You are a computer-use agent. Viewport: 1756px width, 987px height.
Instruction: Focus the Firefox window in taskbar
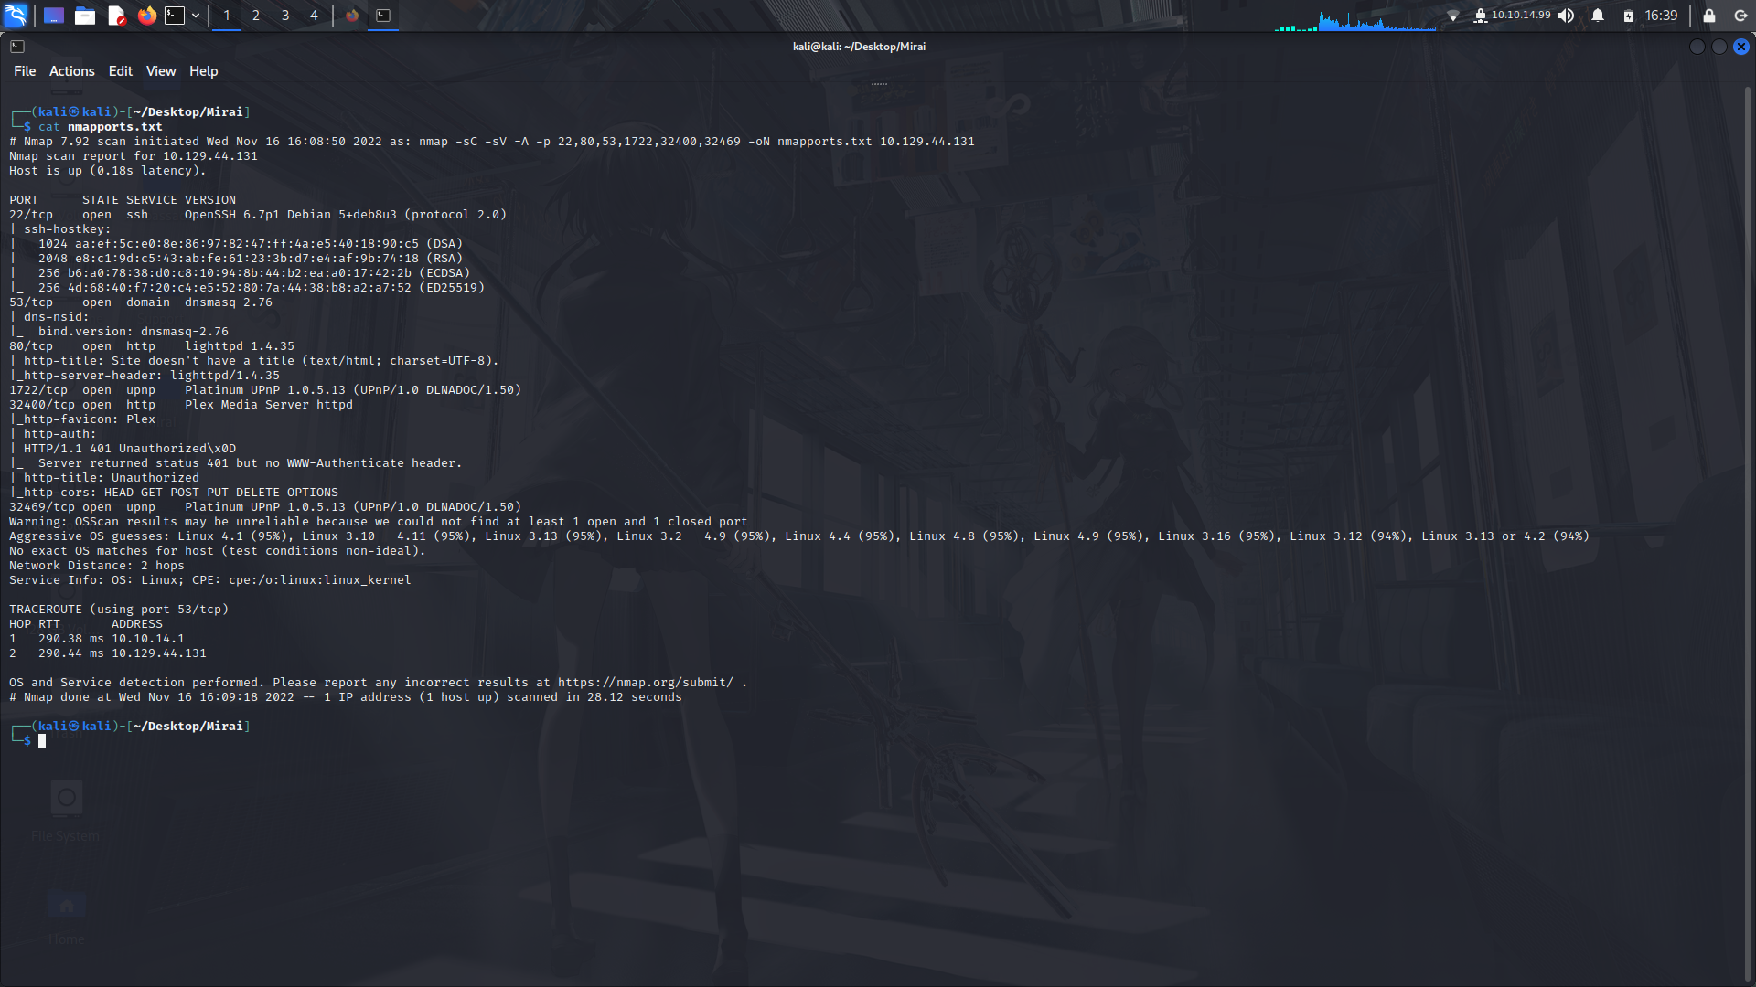point(352,16)
